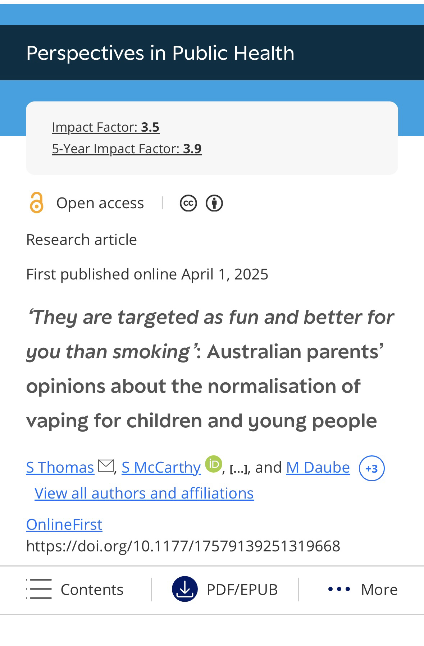Open the 5-Year Impact Factor: 3.9 link
This screenshot has width=424, height=646.
click(x=127, y=149)
